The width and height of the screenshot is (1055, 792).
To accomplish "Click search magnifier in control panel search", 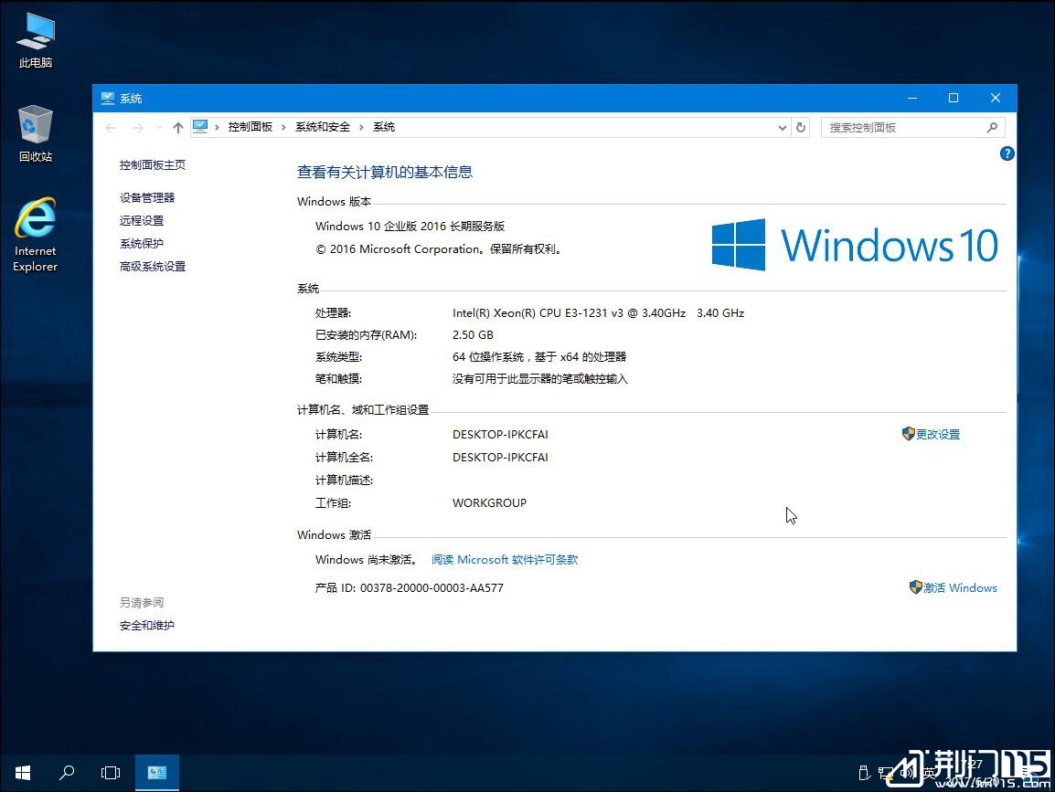I will 992,127.
